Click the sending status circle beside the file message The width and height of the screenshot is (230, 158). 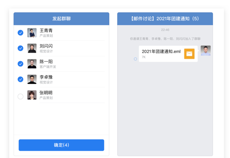pyautogui.click(x=135, y=59)
